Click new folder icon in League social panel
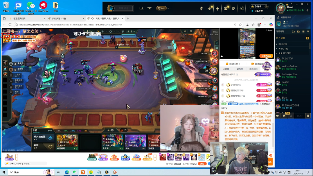This screenshot has height=176, width=313. point(299,32)
